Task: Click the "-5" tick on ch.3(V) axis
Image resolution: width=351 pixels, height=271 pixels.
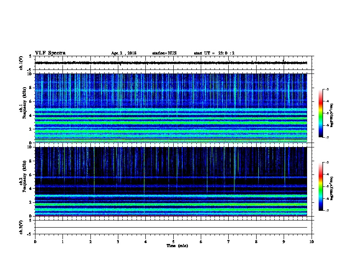Action: click(x=30, y=234)
